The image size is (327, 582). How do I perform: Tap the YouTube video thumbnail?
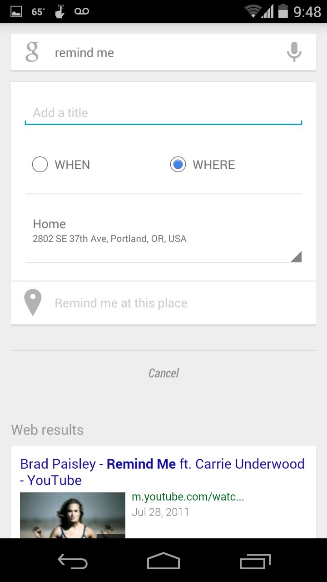(x=73, y=515)
